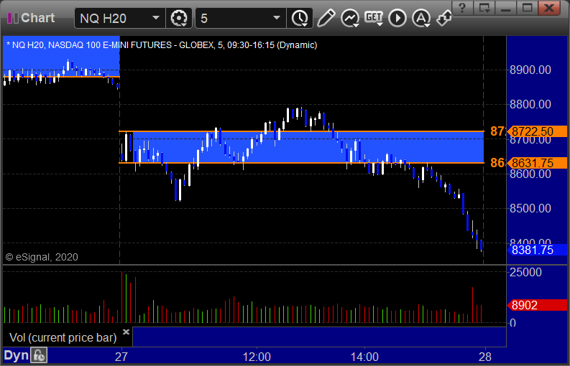The image size is (570, 366).
Task: Click the 8900.00 price axis label
Action: [530, 70]
